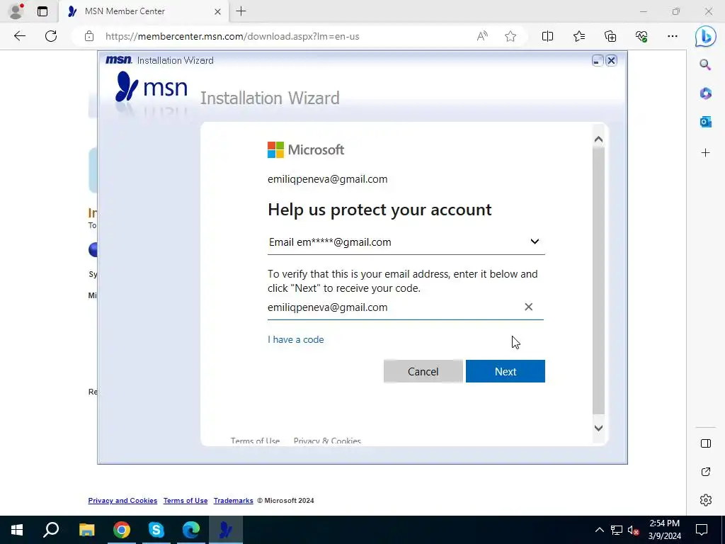Screen dimensions: 725x544
Task: Open the clock showing 2:54 PM
Action: coord(664,530)
